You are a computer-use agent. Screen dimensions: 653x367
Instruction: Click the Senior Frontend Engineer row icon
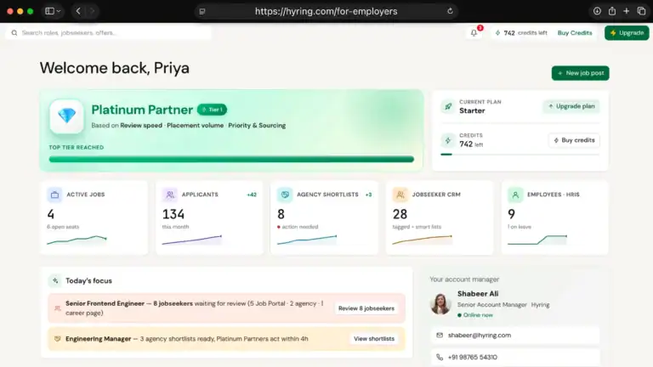(x=58, y=308)
